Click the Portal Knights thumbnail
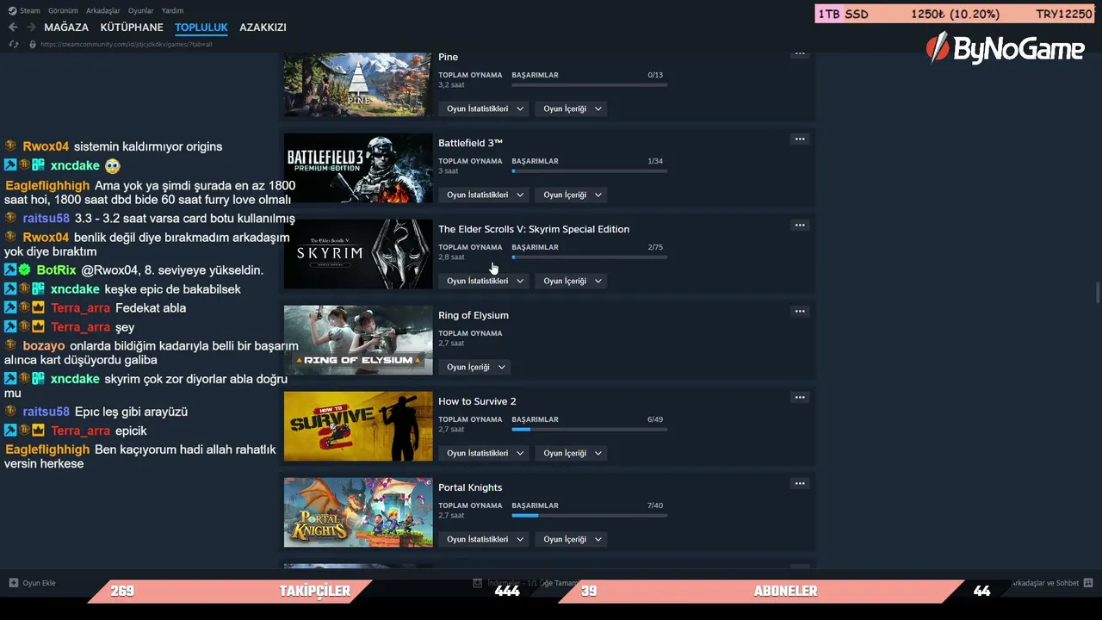 click(x=358, y=512)
